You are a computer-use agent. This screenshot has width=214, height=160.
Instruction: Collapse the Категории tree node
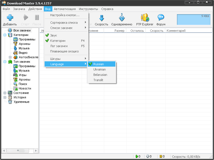pyautogui.click(x=5, y=35)
